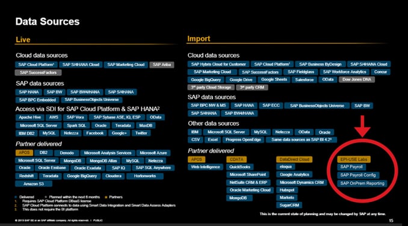Select the Amazon S3 tag
The image size is (408, 226).
34,184
